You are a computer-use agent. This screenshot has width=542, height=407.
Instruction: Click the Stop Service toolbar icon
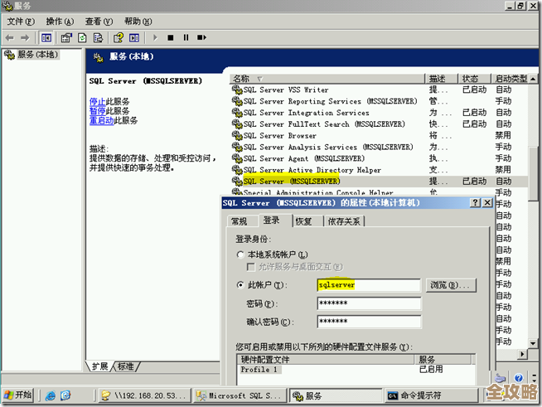tap(171, 37)
